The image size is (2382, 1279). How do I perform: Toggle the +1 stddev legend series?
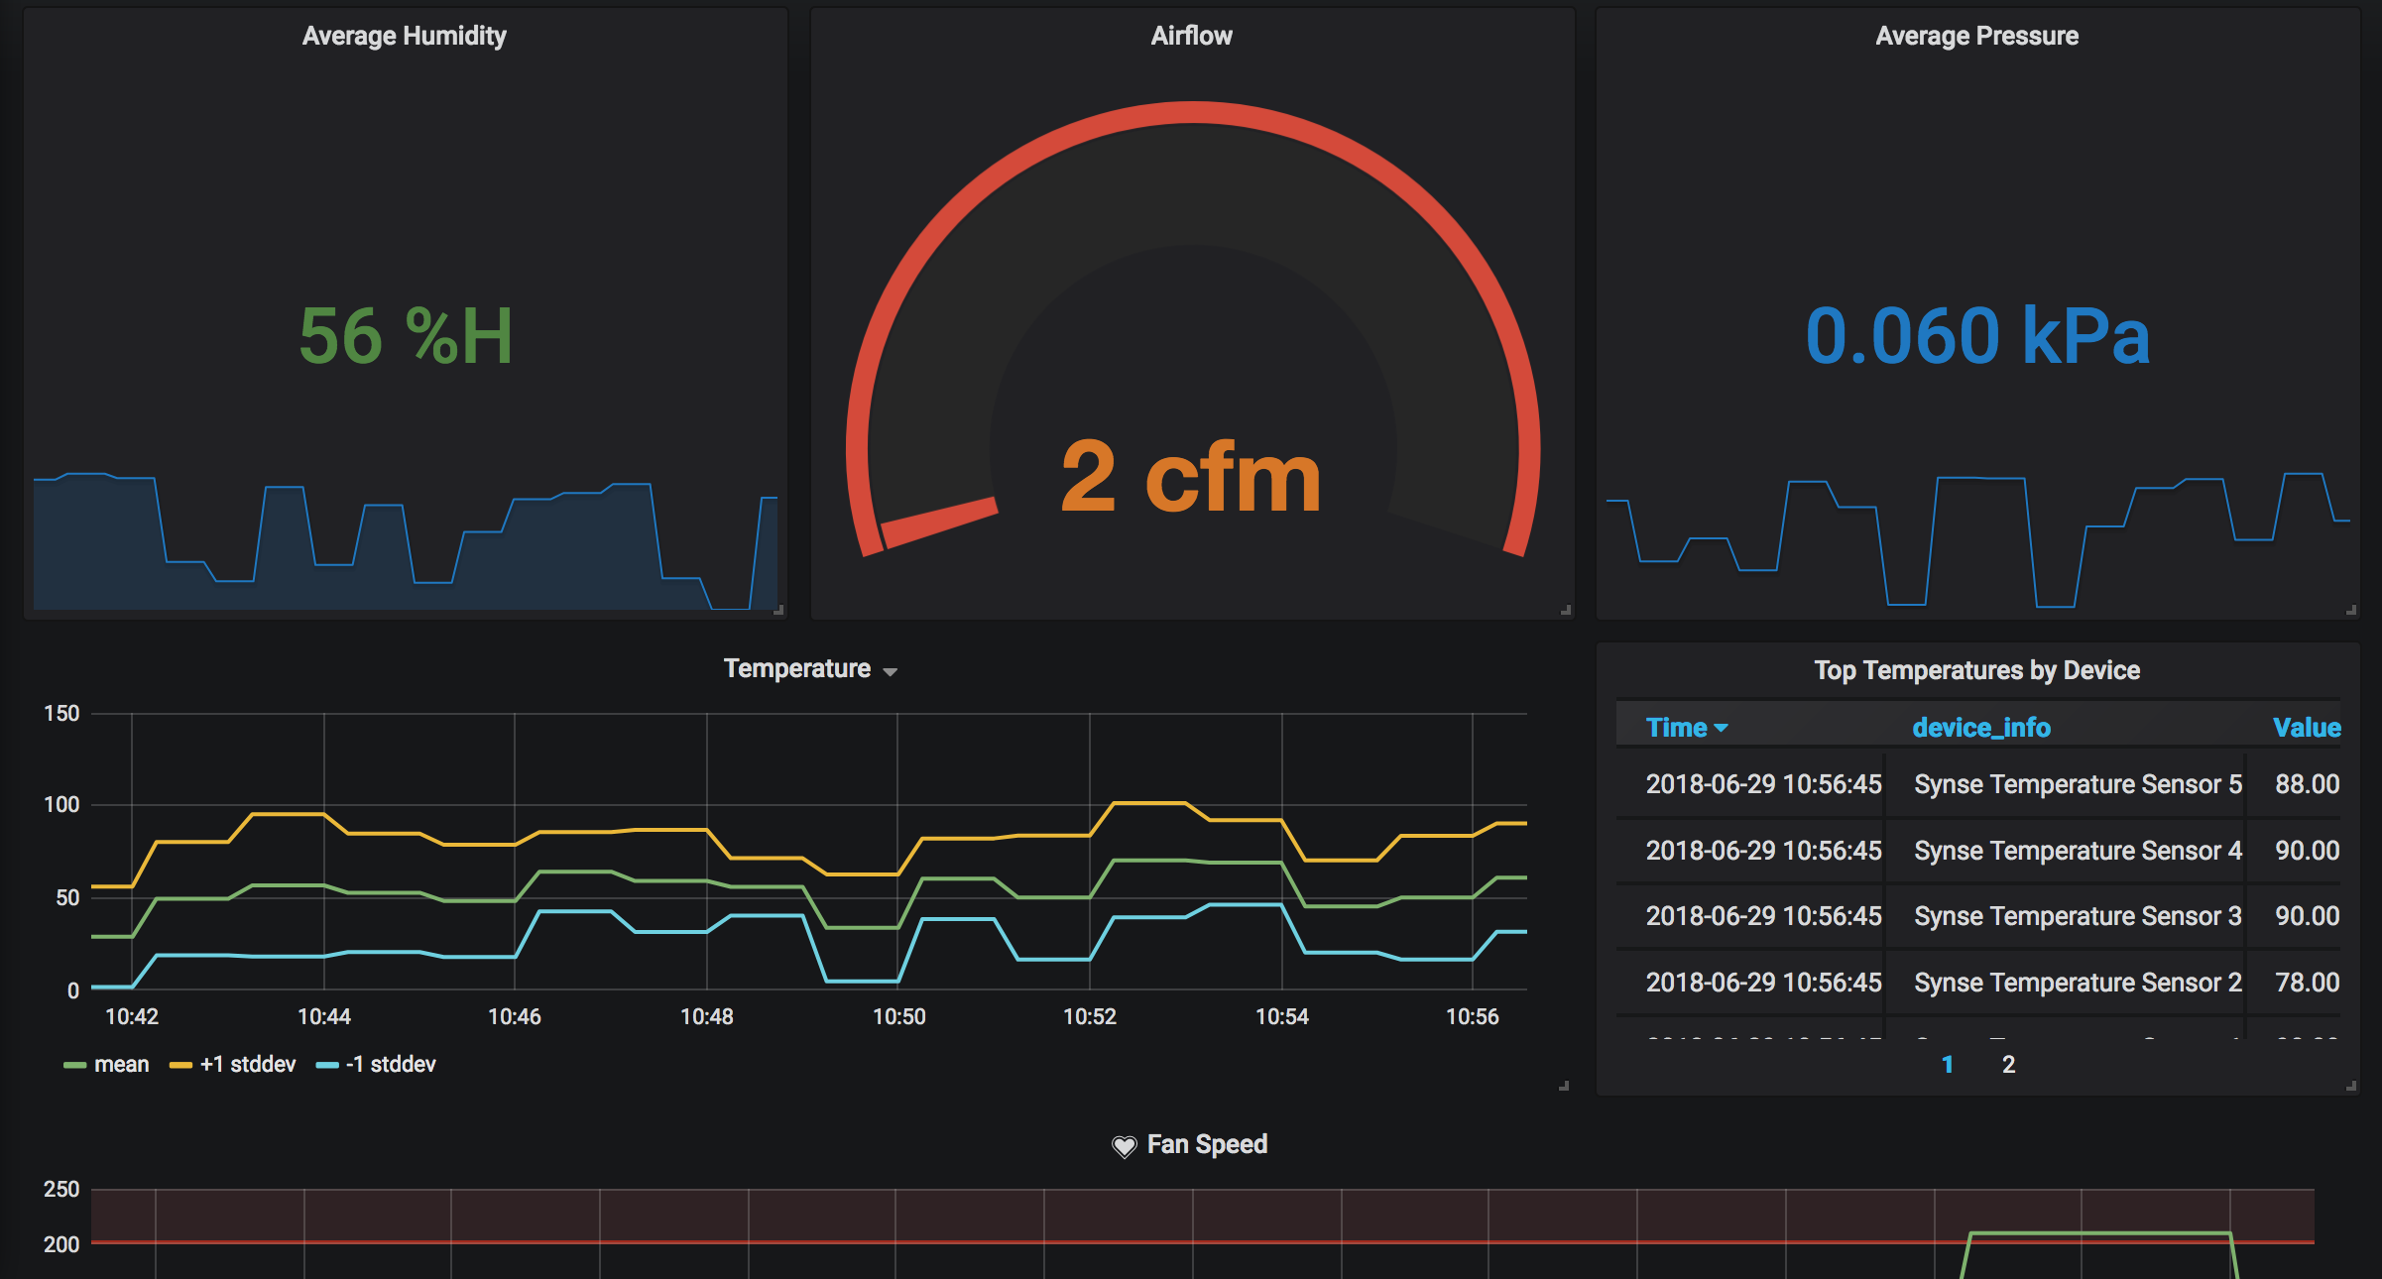click(248, 1065)
